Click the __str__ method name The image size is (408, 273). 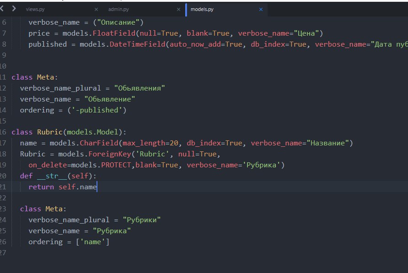pos(52,176)
